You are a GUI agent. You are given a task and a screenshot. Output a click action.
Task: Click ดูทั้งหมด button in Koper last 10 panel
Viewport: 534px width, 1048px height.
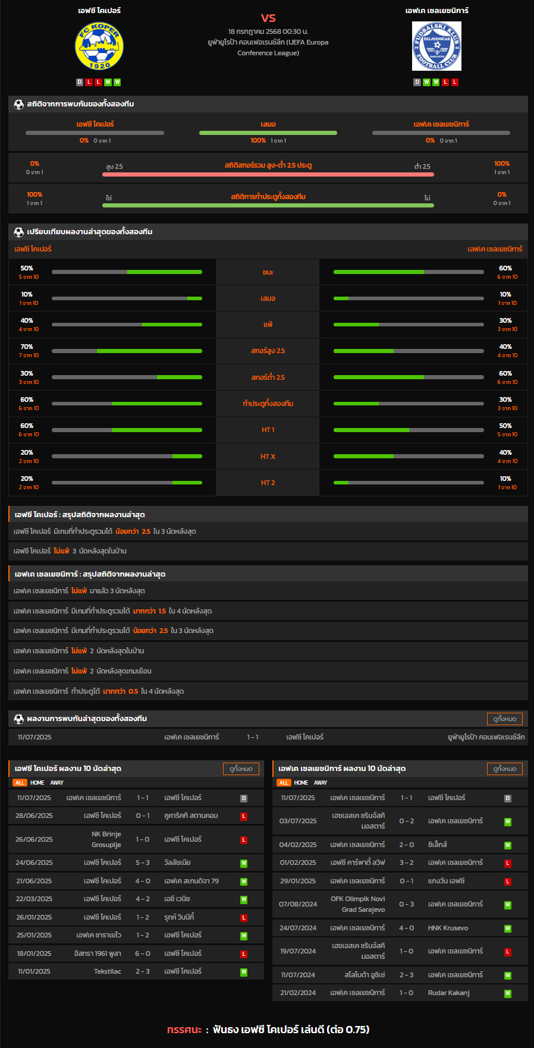point(241,769)
